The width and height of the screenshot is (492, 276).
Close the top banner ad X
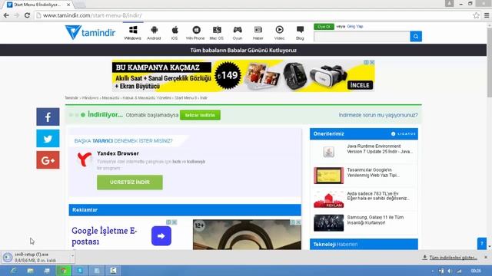coord(372,62)
